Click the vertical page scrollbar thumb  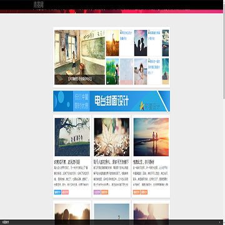click(x=224, y=53)
